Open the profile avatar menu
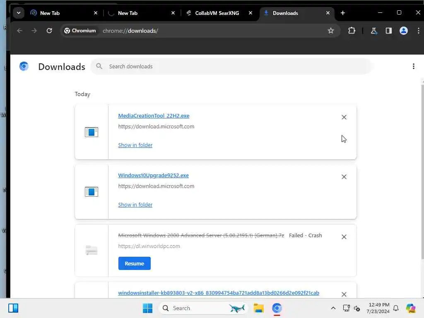424x318 pixels. pos(403,31)
